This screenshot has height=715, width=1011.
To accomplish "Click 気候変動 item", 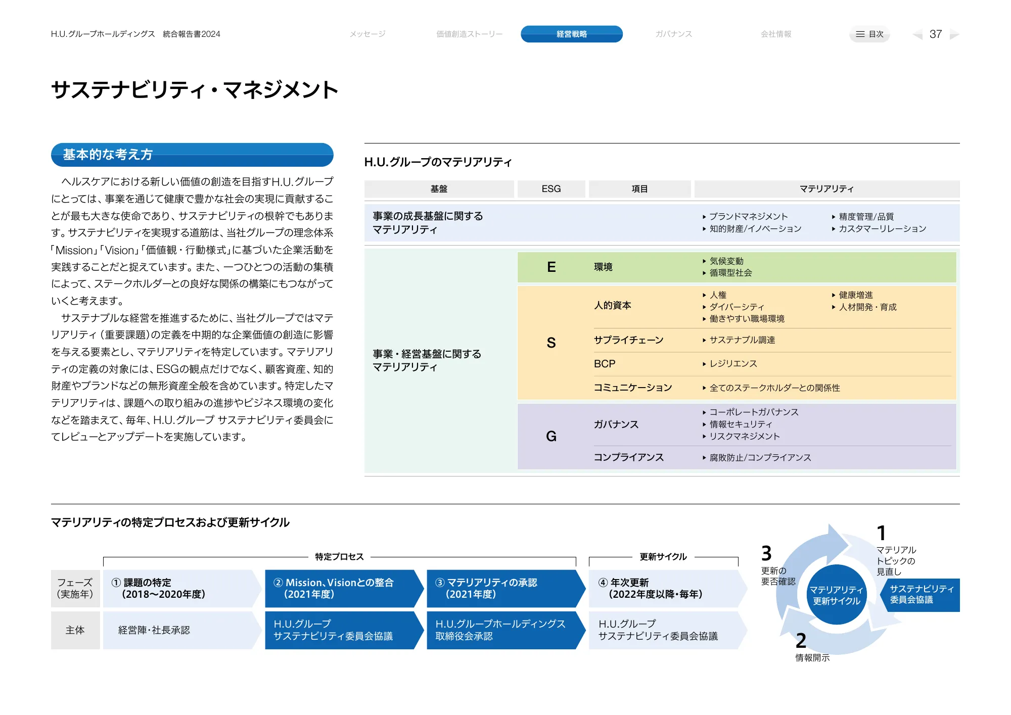I will (723, 261).
